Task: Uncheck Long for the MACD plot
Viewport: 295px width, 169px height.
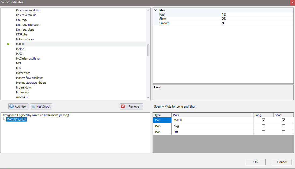Action: [x=263, y=120]
